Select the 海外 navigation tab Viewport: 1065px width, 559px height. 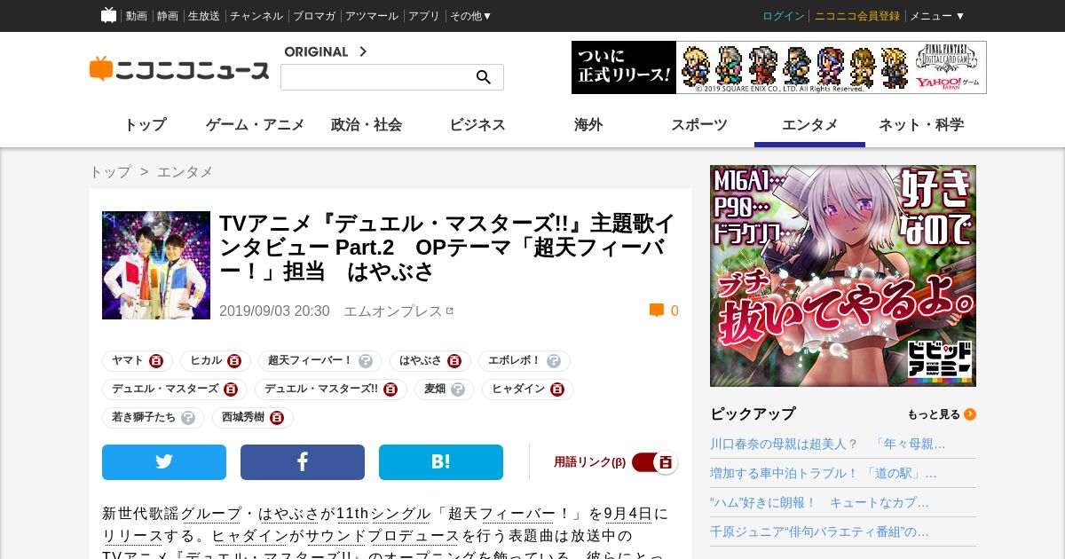point(588,125)
